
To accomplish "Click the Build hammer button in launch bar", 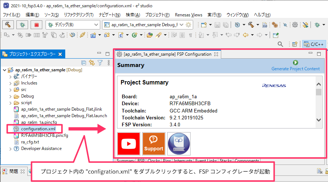I will point(8,25).
